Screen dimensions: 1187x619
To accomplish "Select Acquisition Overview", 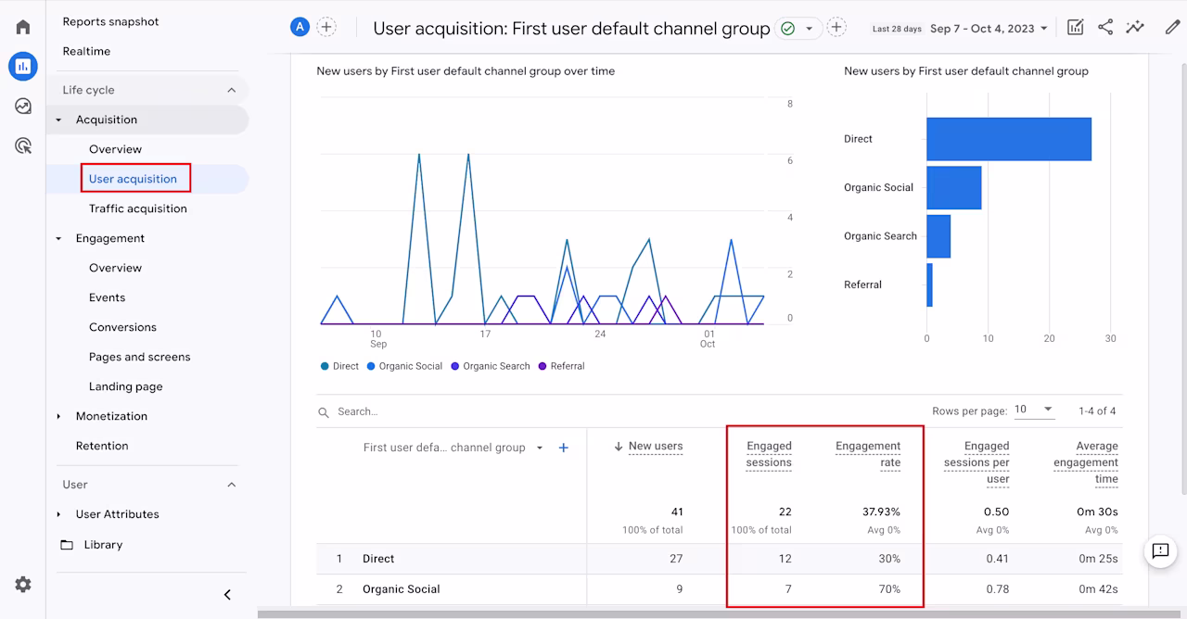I will pos(115,149).
